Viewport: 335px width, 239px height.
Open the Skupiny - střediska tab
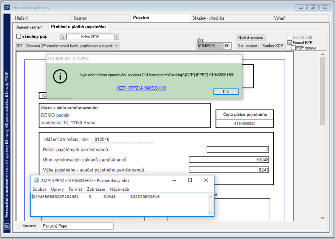click(x=231, y=18)
